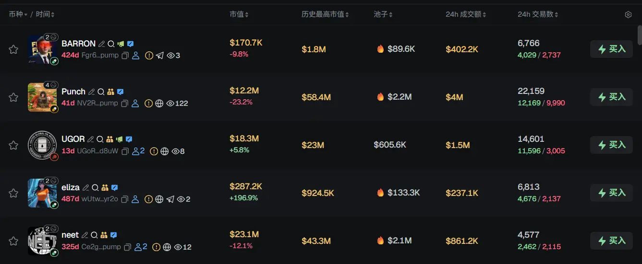Open table settings gear icon
The image size is (642, 264).
[x=628, y=15]
